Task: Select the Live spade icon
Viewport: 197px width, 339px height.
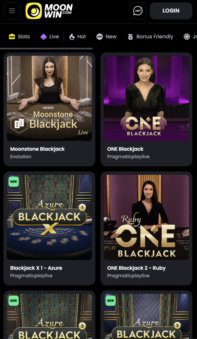Action: (x=44, y=37)
